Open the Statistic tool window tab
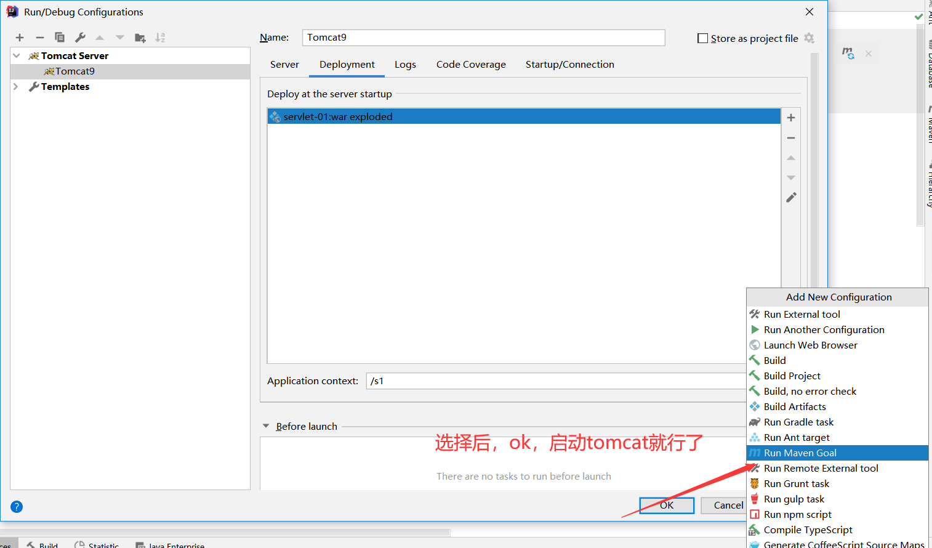The height and width of the screenshot is (548, 932). (x=97, y=544)
